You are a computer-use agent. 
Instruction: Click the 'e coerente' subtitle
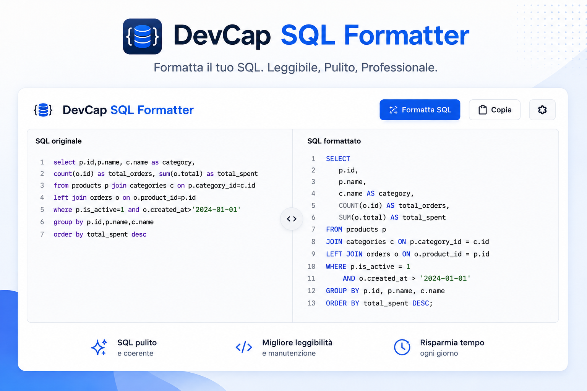tap(135, 353)
